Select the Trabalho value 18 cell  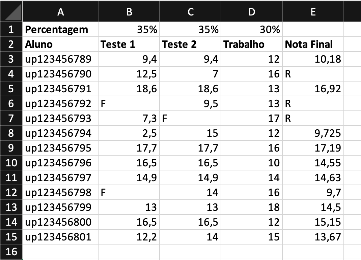click(x=252, y=207)
